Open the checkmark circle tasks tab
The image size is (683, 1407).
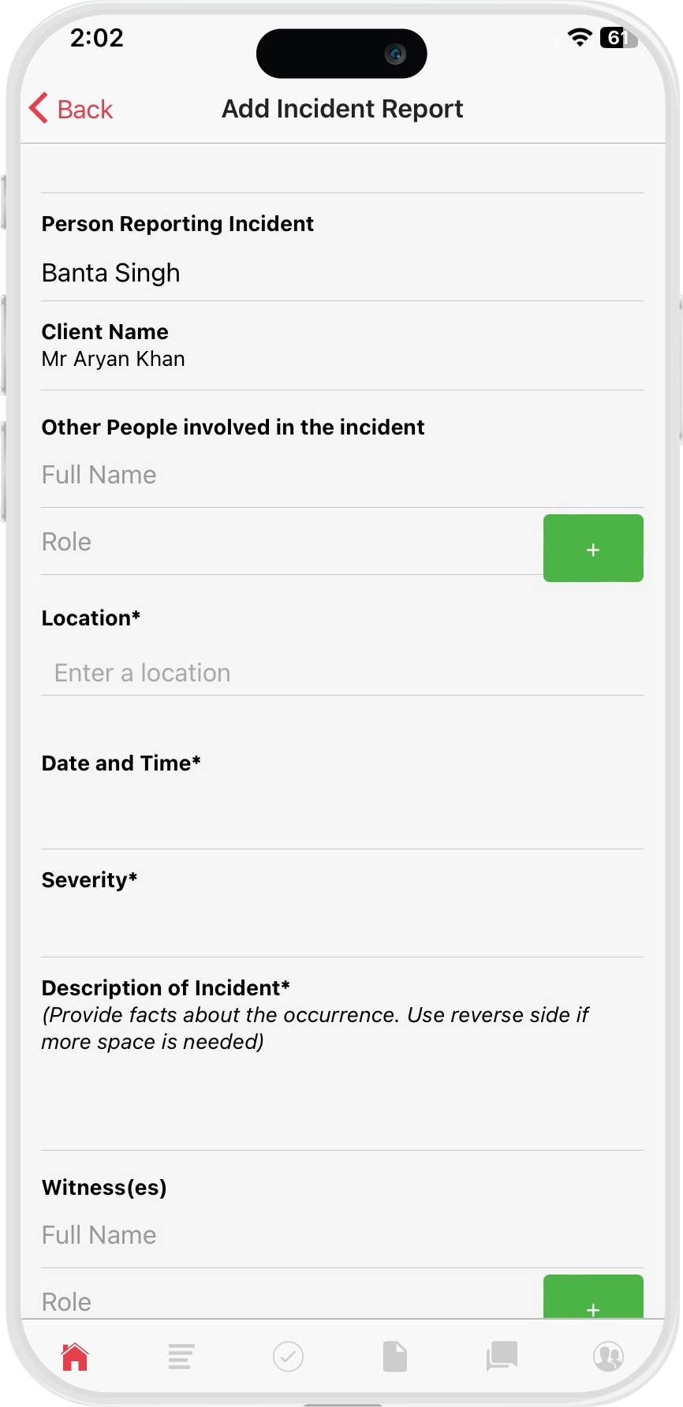[288, 1357]
